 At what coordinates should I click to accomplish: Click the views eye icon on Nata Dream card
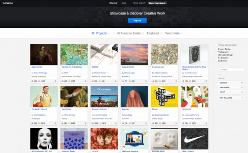point(69,123)
